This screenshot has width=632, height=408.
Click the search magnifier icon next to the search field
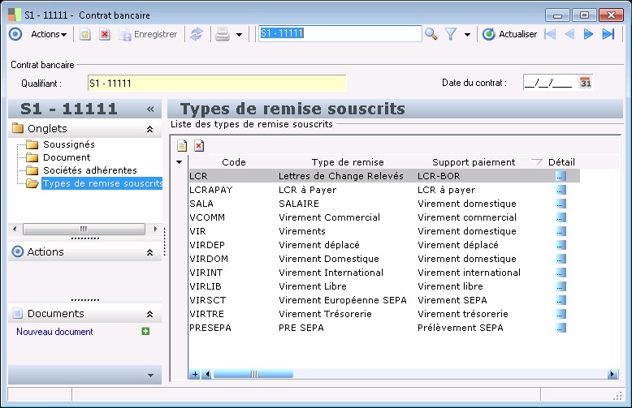(431, 34)
